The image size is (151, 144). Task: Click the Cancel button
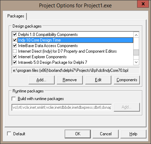tap(106, 134)
